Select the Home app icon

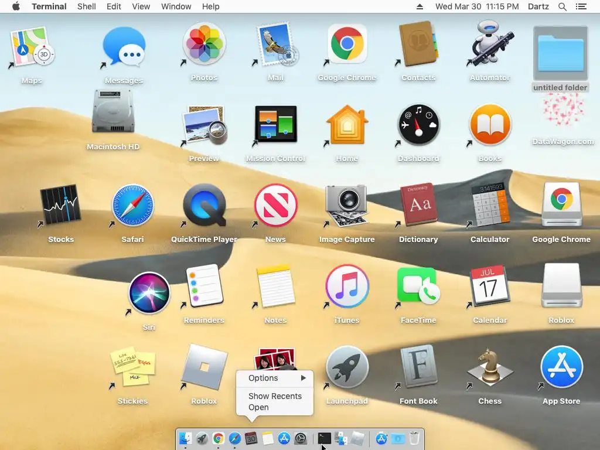[x=347, y=125]
